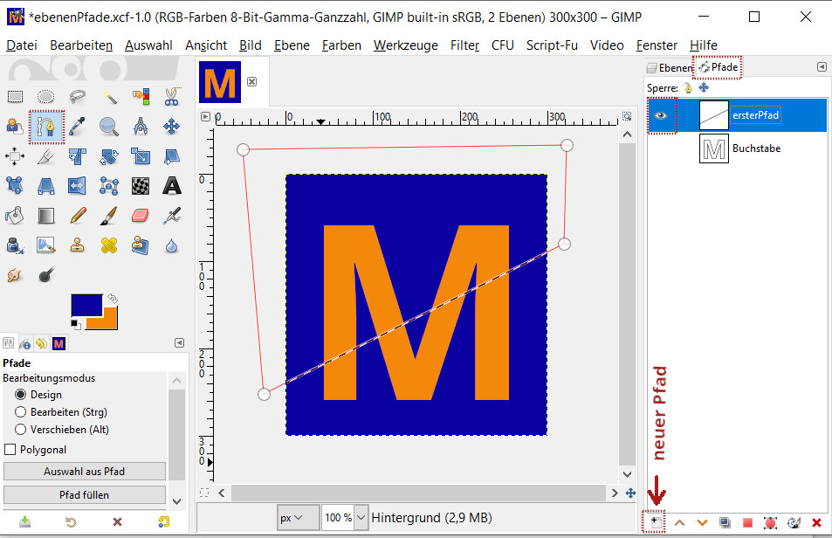Open the tool options panel menu
Screen dimensions: 832x538
tap(179, 342)
